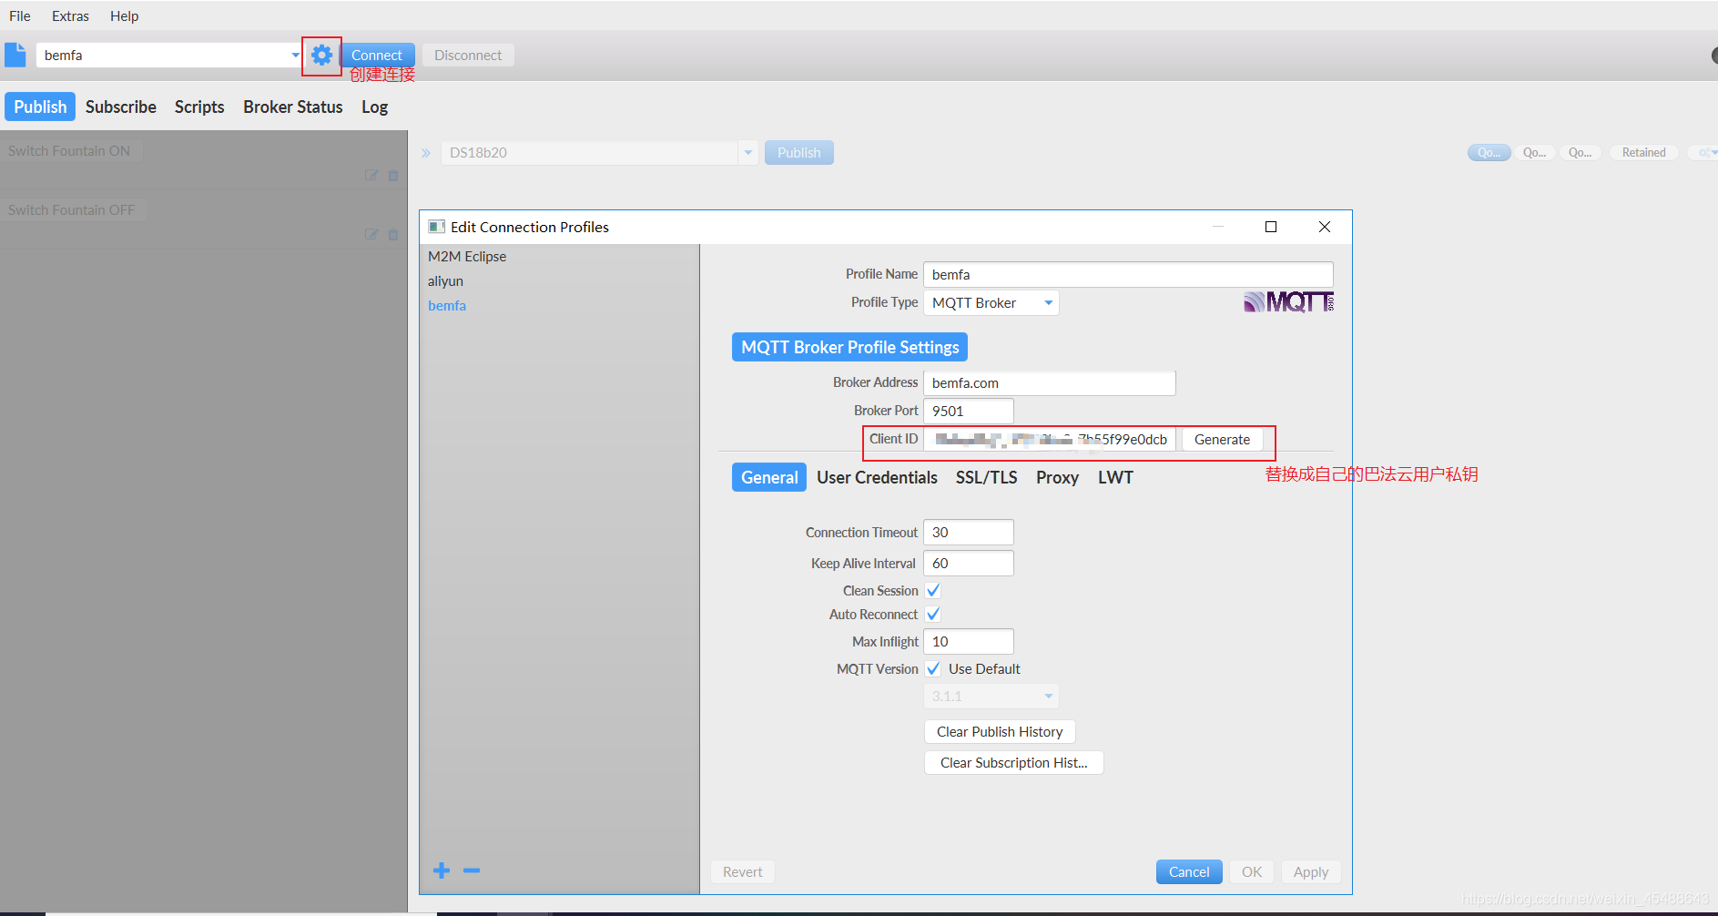
Task: Open the File menu
Action: click(20, 15)
